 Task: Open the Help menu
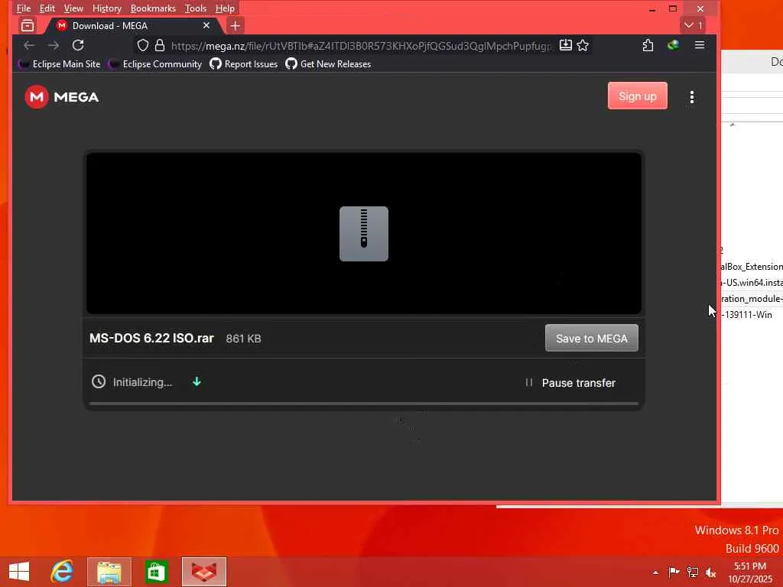point(225,8)
